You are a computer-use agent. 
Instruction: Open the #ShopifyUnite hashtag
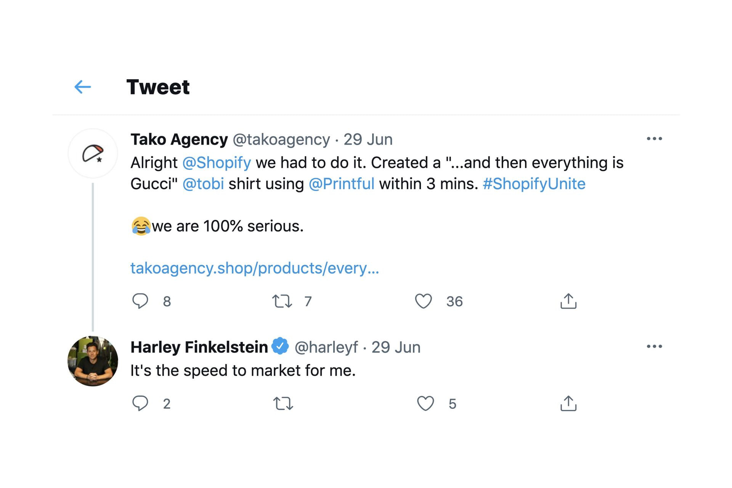pos(534,184)
